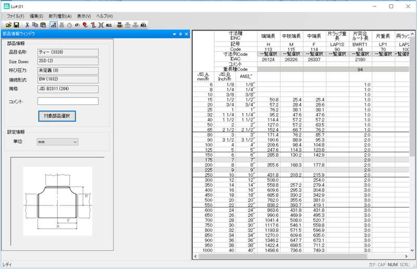Click 一覧選択 under the 端端長 column

click(268, 54)
